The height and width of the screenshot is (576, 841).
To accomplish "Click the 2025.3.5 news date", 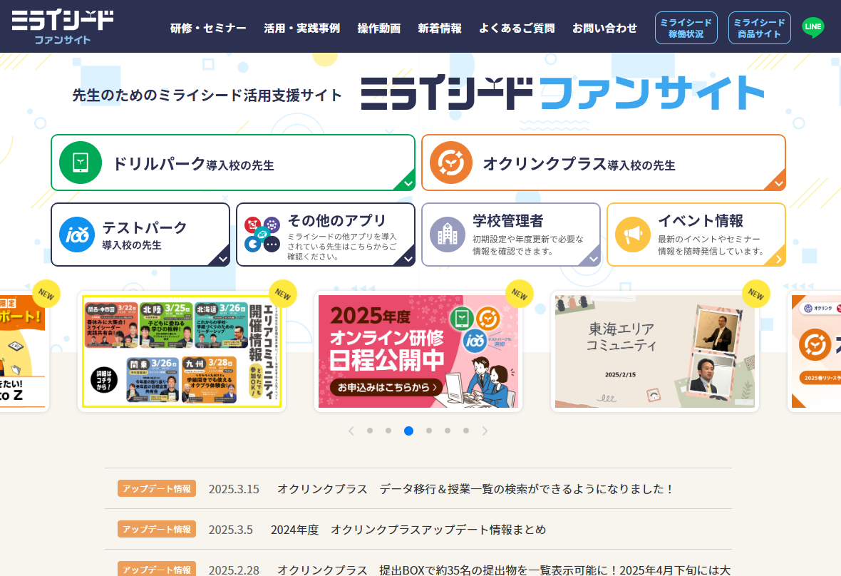I will pos(231,530).
